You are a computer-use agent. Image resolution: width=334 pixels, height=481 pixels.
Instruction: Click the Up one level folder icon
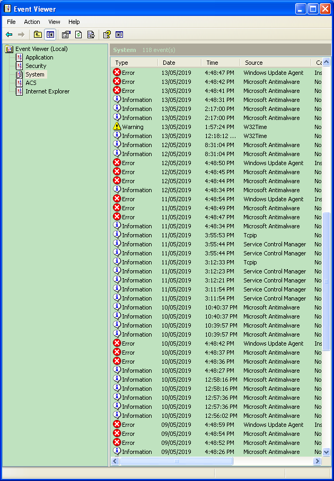point(38,35)
